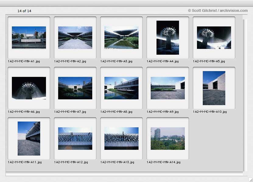Click filename label 1A2-M-MC-MN-A6.jpg

(24, 112)
